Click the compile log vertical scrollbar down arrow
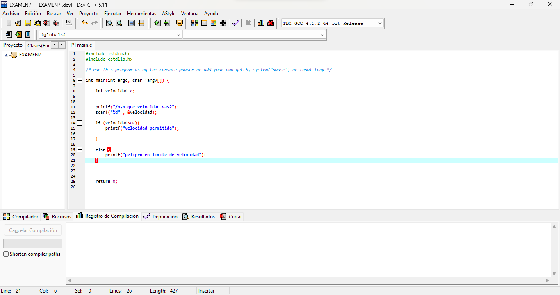This screenshot has height=295, width=560. coord(554,274)
